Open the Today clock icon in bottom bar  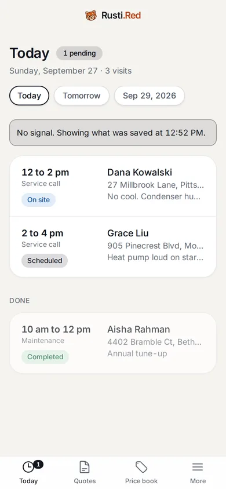pos(28,467)
